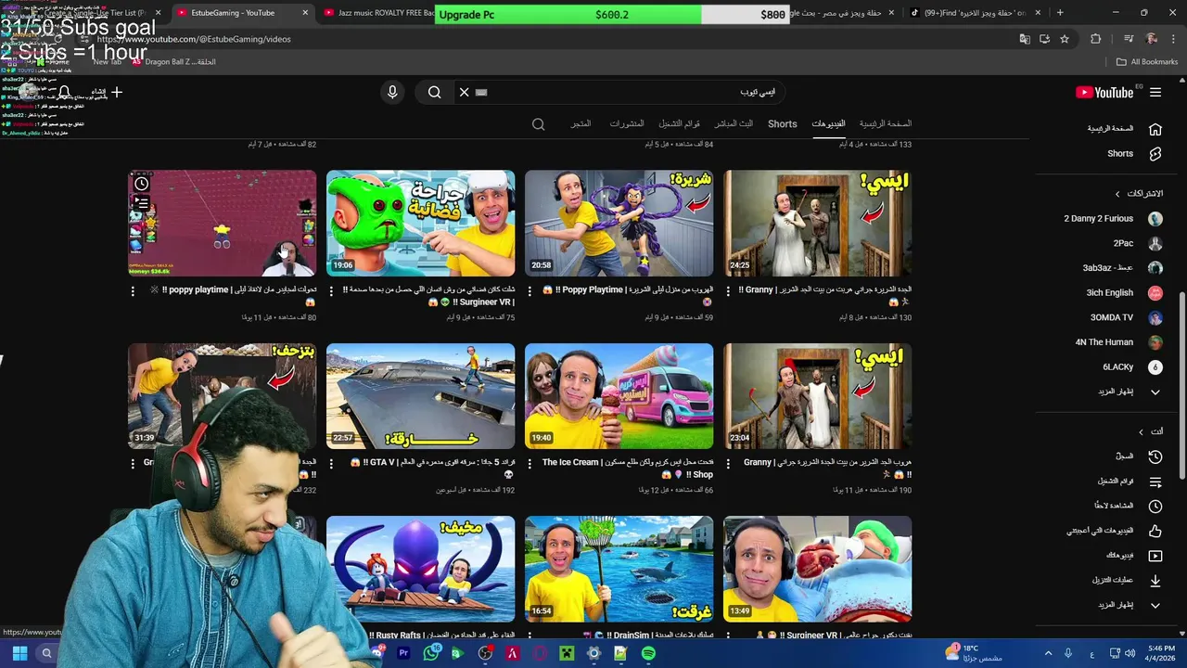Open the Create plus button

(108, 92)
